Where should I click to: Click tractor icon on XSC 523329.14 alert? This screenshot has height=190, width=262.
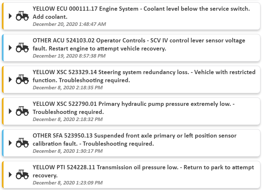[22, 79]
